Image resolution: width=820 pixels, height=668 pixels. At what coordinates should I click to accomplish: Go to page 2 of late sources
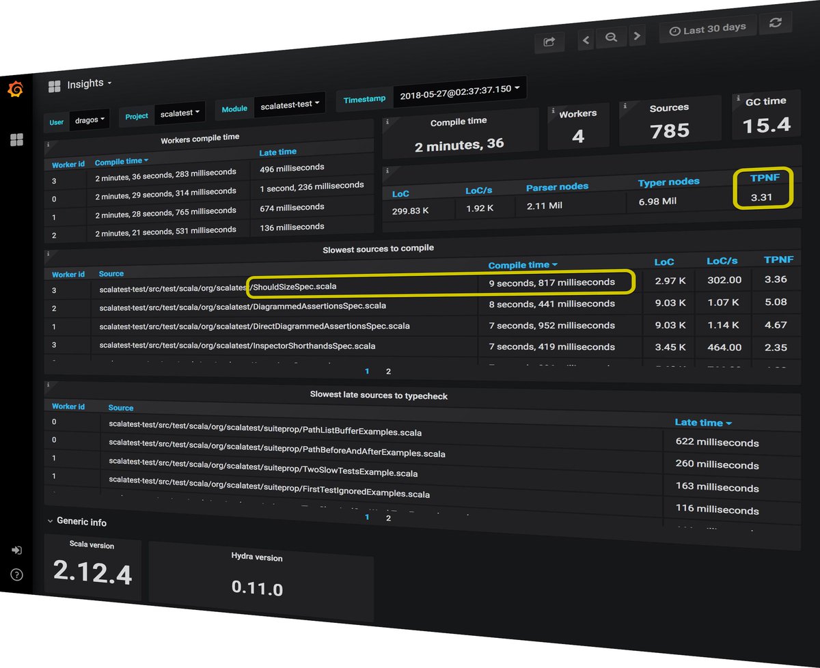(388, 518)
